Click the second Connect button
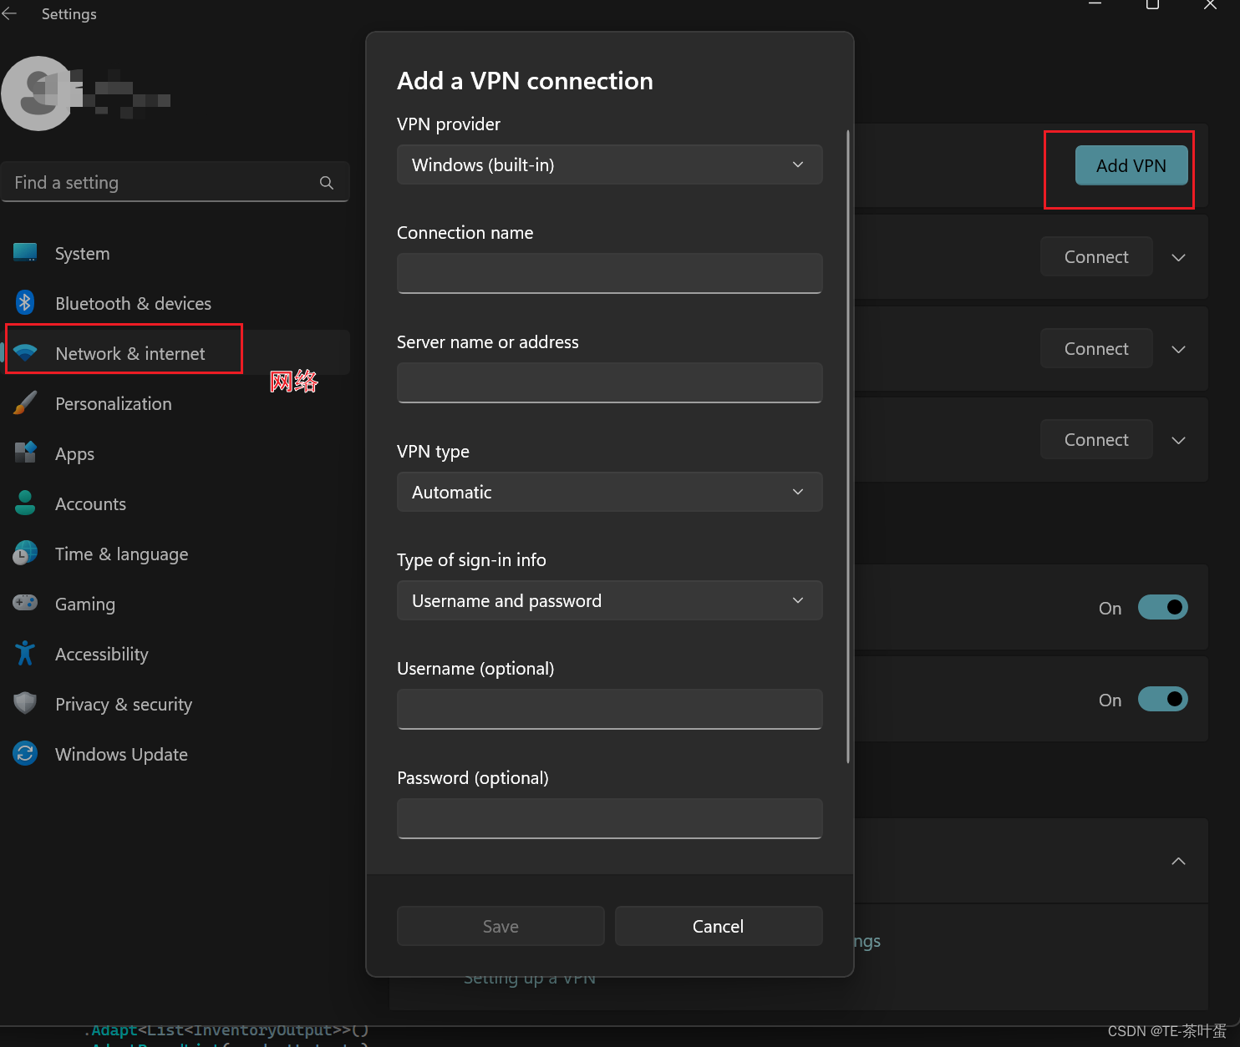 [1096, 348]
